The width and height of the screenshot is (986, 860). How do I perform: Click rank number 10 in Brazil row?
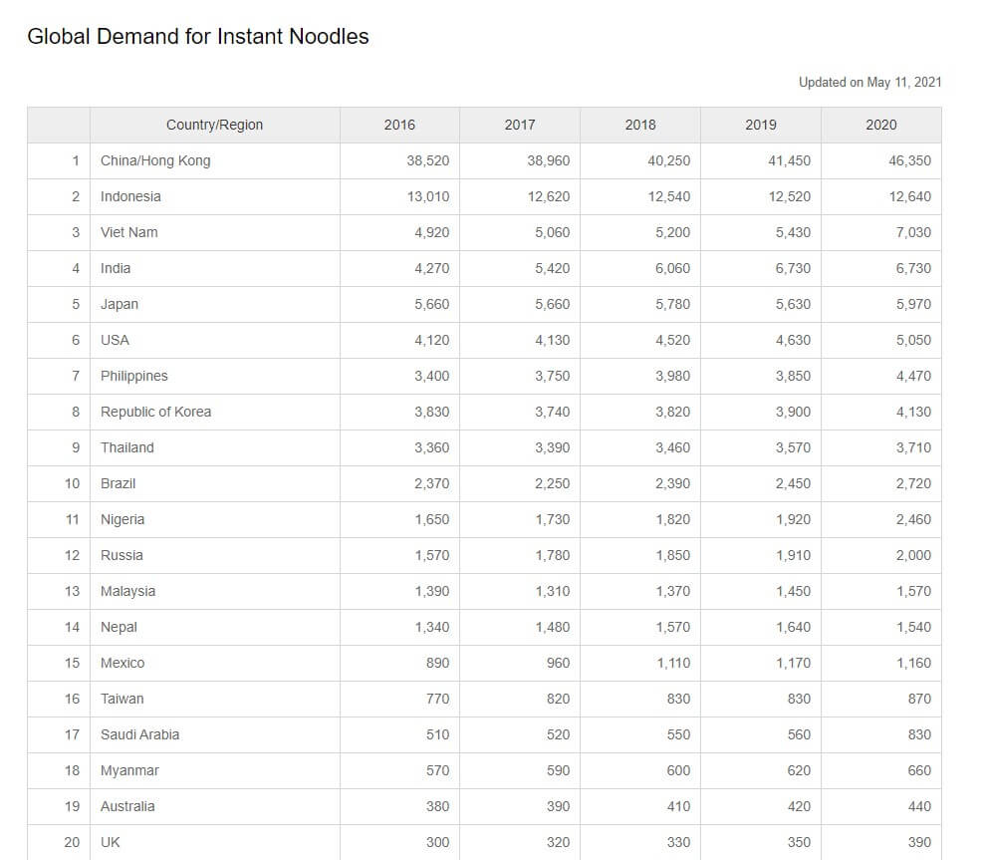[x=72, y=483]
